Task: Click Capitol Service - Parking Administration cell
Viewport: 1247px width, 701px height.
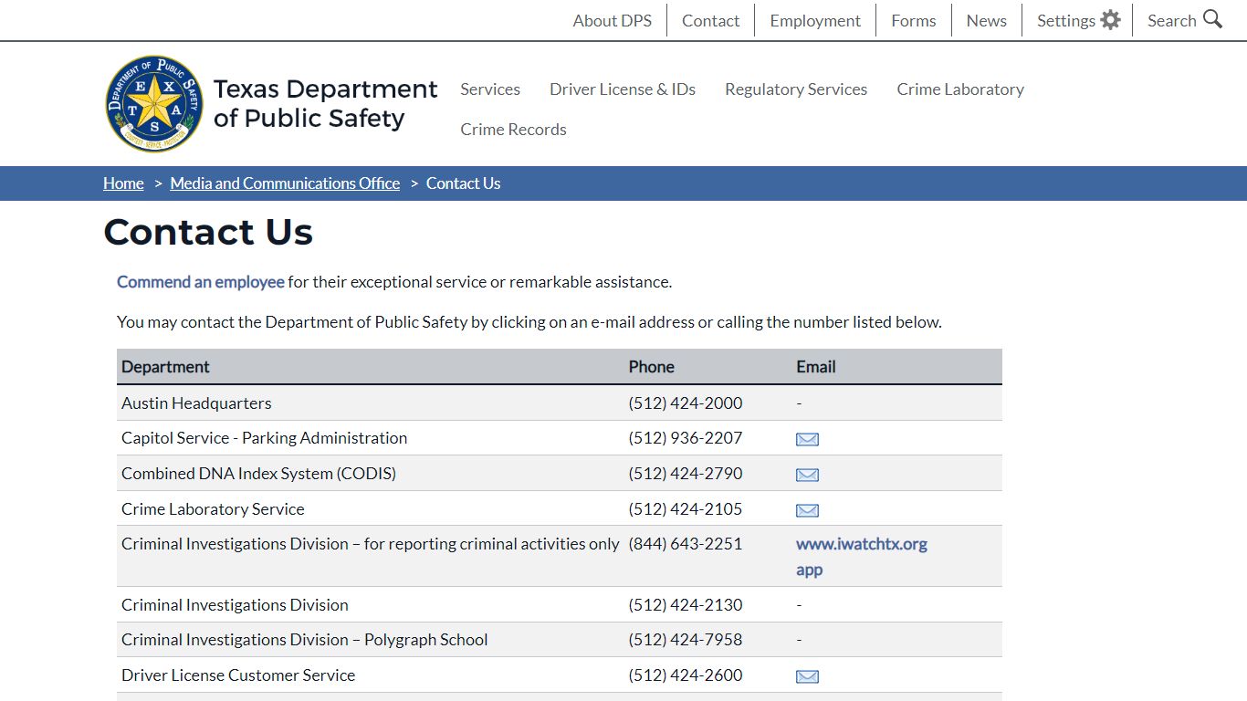Action: [264, 438]
